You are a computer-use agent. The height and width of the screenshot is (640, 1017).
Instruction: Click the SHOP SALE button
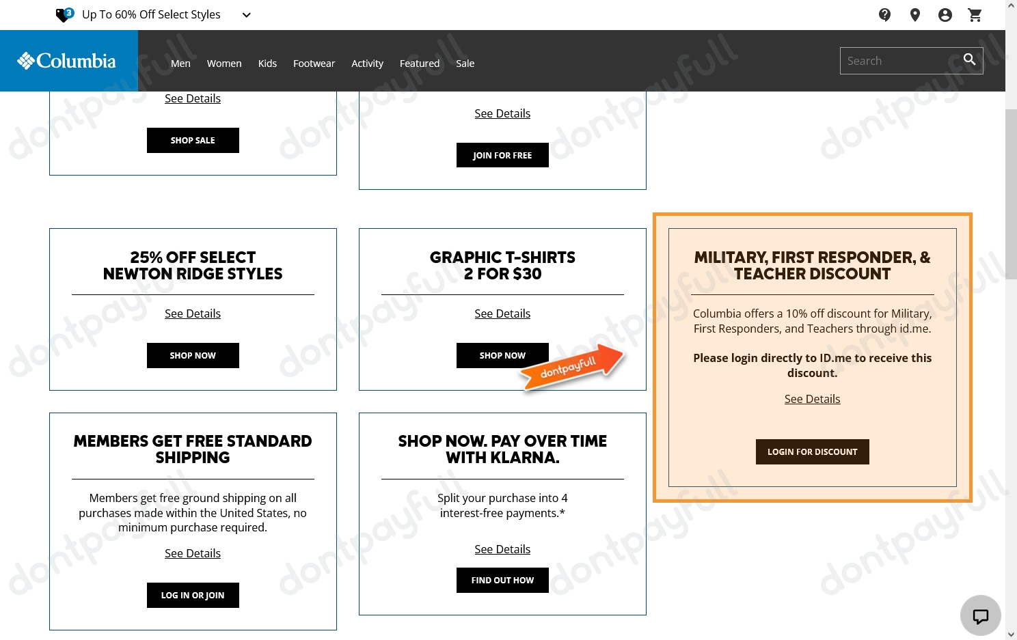point(193,140)
